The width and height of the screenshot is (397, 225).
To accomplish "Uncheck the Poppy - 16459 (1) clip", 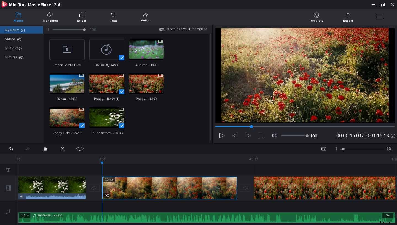I will pyautogui.click(x=122, y=92).
